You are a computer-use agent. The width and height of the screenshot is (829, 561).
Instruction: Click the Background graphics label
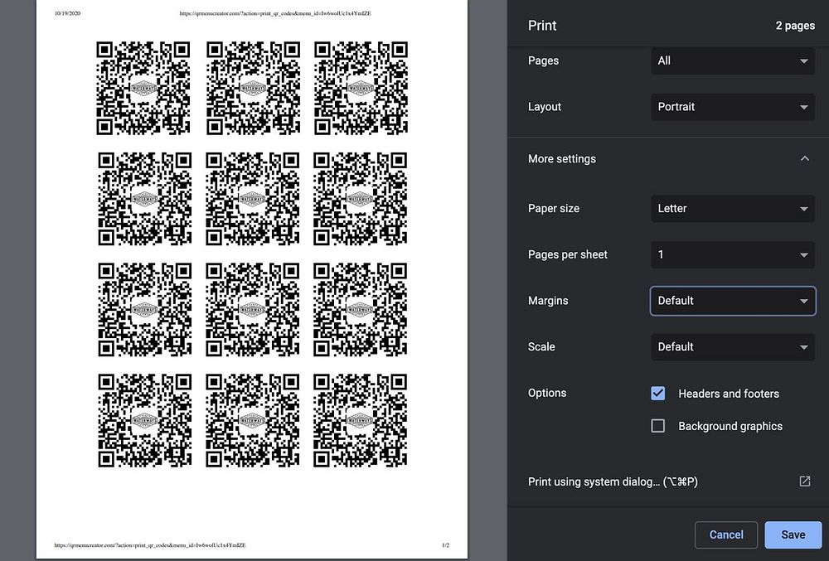[730, 426]
